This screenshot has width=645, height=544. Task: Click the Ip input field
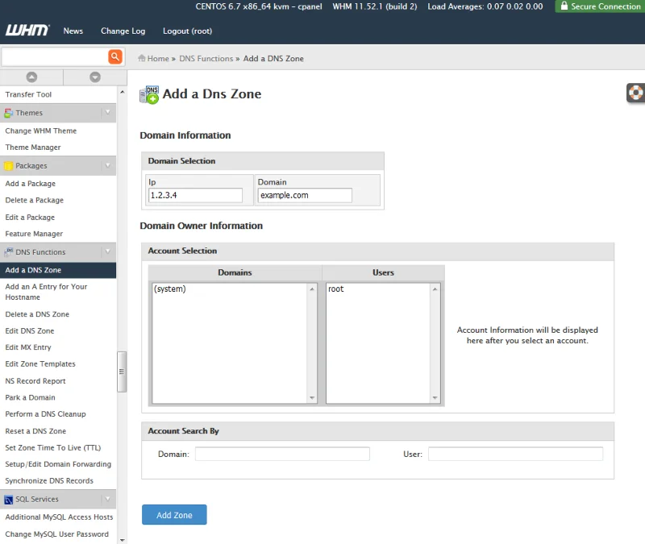tap(195, 195)
